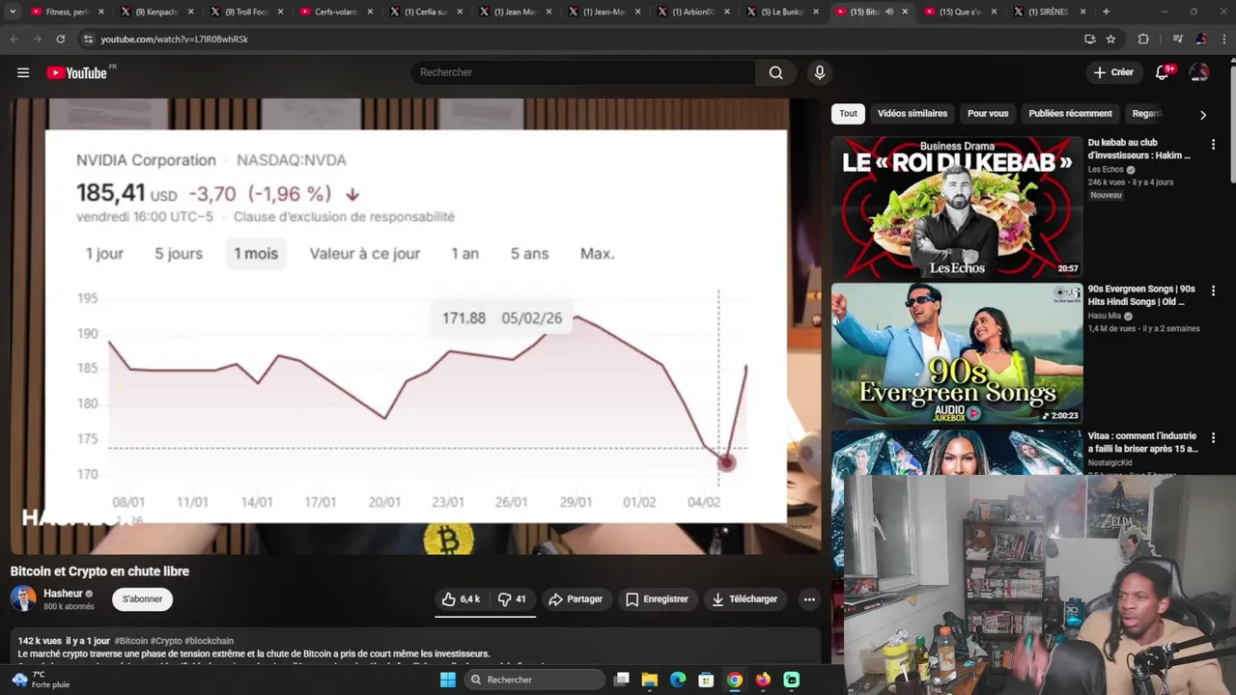Go back in browser history
The height and width of the screenshot is (695, 1236).
click(x=14, y=39)
